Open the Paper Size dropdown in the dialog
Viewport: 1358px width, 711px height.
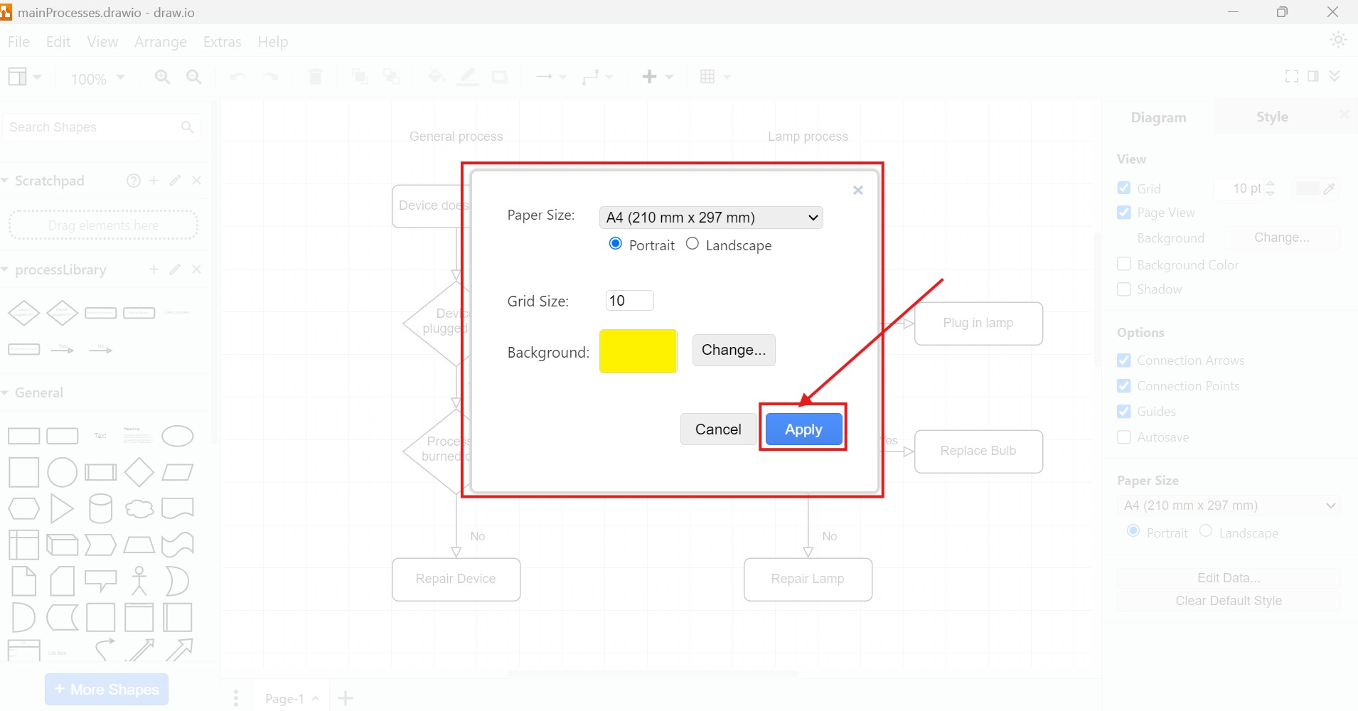click(x=710, y=218)
